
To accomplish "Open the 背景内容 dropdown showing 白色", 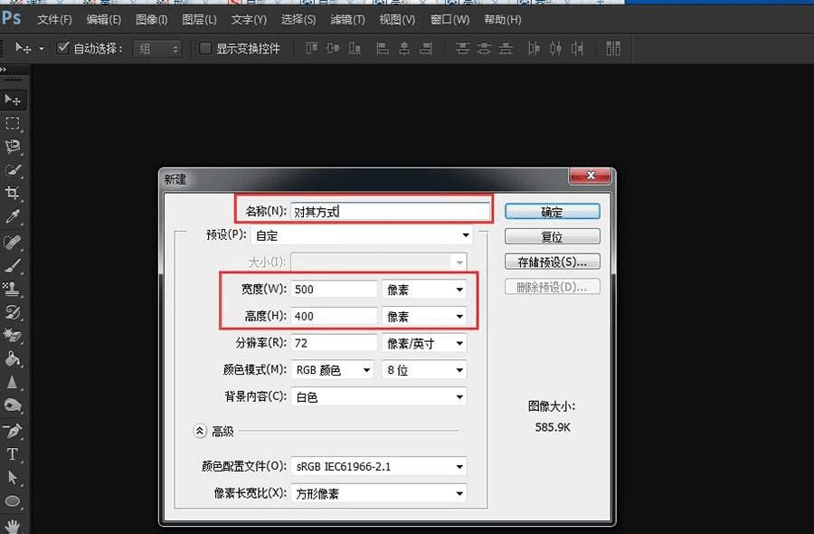I will (x=378, y=396).
